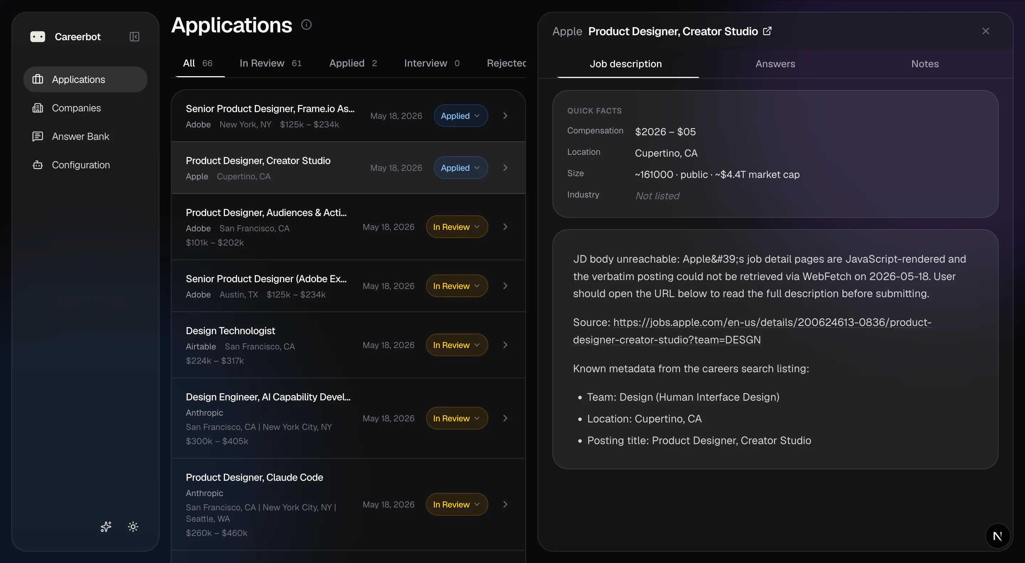Toggle the light theme sun icon
This screenshot has height=563, width=1025.
click(133, 527)
